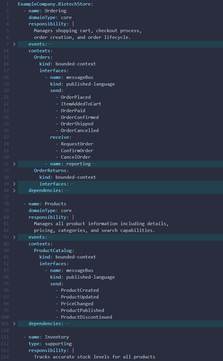
Task: Select line number 1 in the gutter
Action: 7,4
